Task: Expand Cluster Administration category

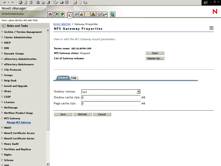Action: pos(2,37)
